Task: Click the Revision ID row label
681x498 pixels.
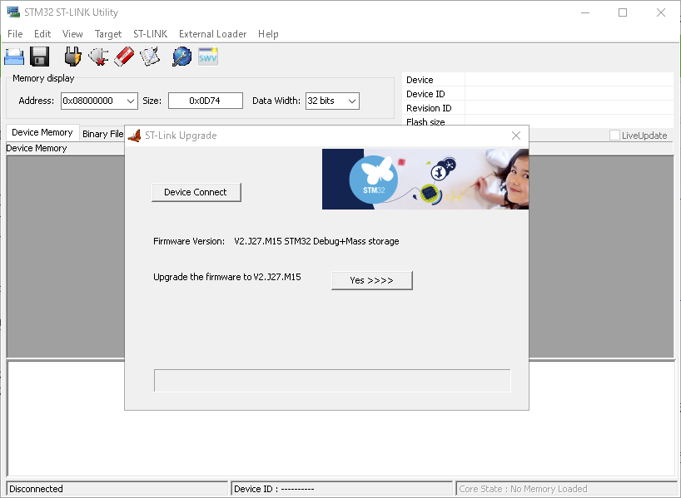Action: coord(429,108)
